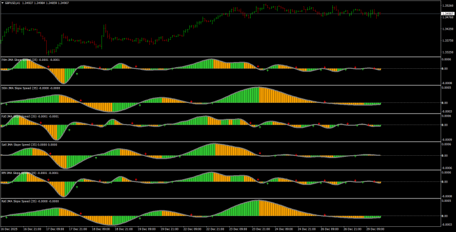Click the 26 Dec 09:00 time label
Viewport: 456px width, 232px height.
[x=329, y=229]
